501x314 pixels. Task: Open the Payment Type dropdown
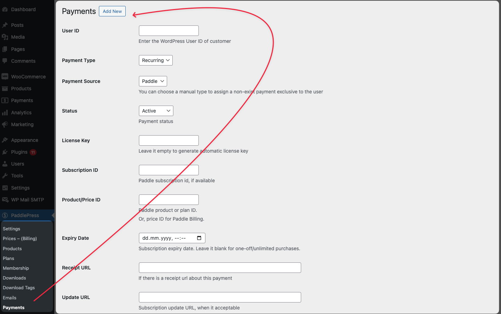pos(156,60)
